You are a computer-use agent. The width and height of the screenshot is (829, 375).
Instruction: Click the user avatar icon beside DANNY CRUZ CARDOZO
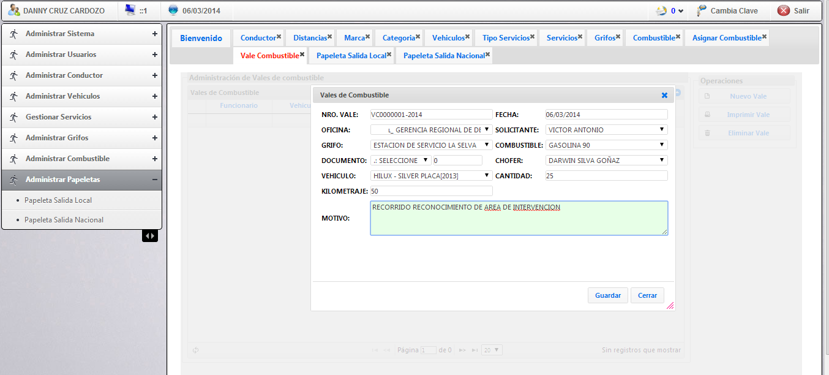14,10
